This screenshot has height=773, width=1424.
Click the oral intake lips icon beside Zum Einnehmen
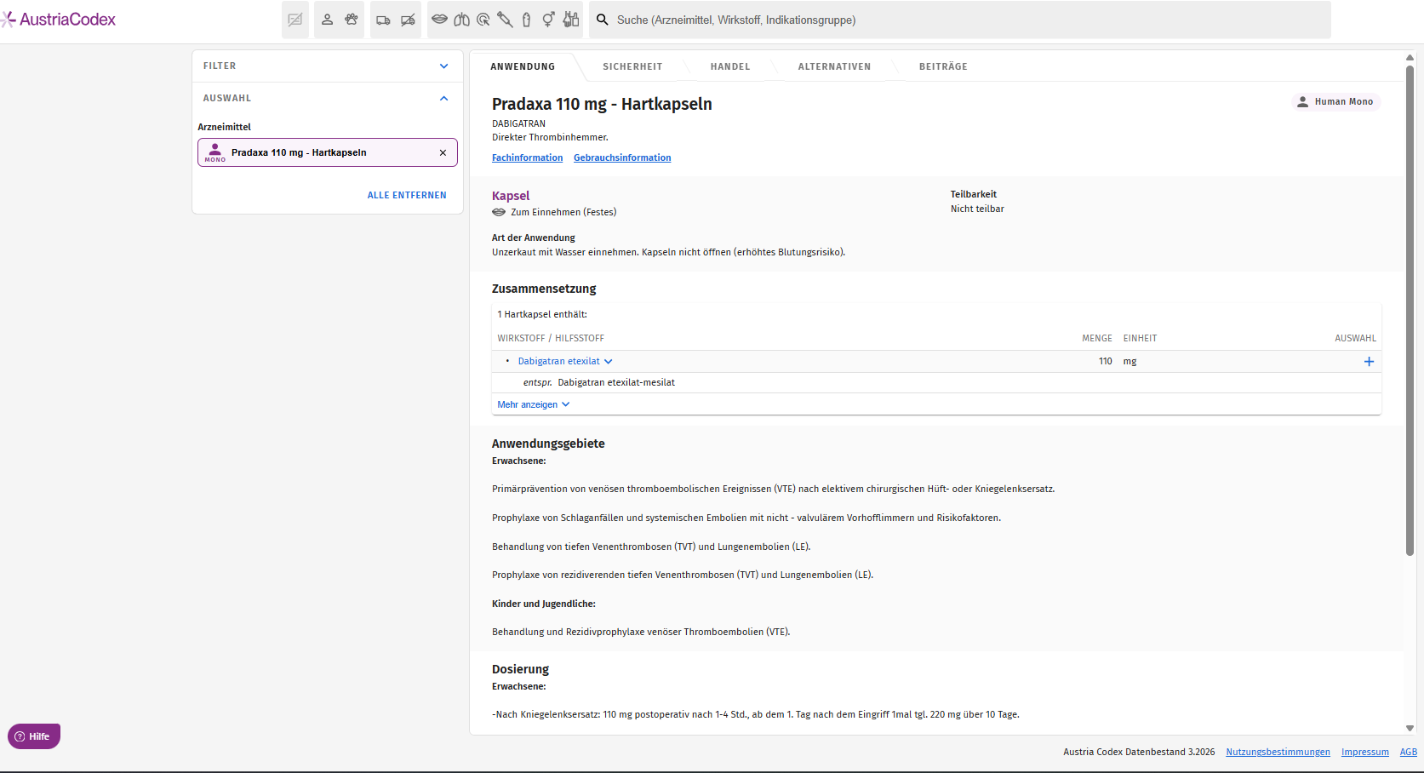[x=499, y=212]
